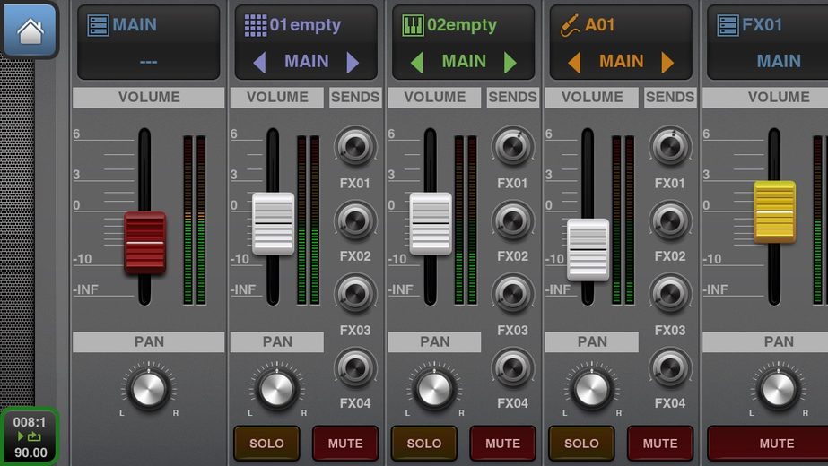The height and width of the screenshot is (466, 828).
Task: Click the red MAIN volume fader
Action: pos(144,243)
